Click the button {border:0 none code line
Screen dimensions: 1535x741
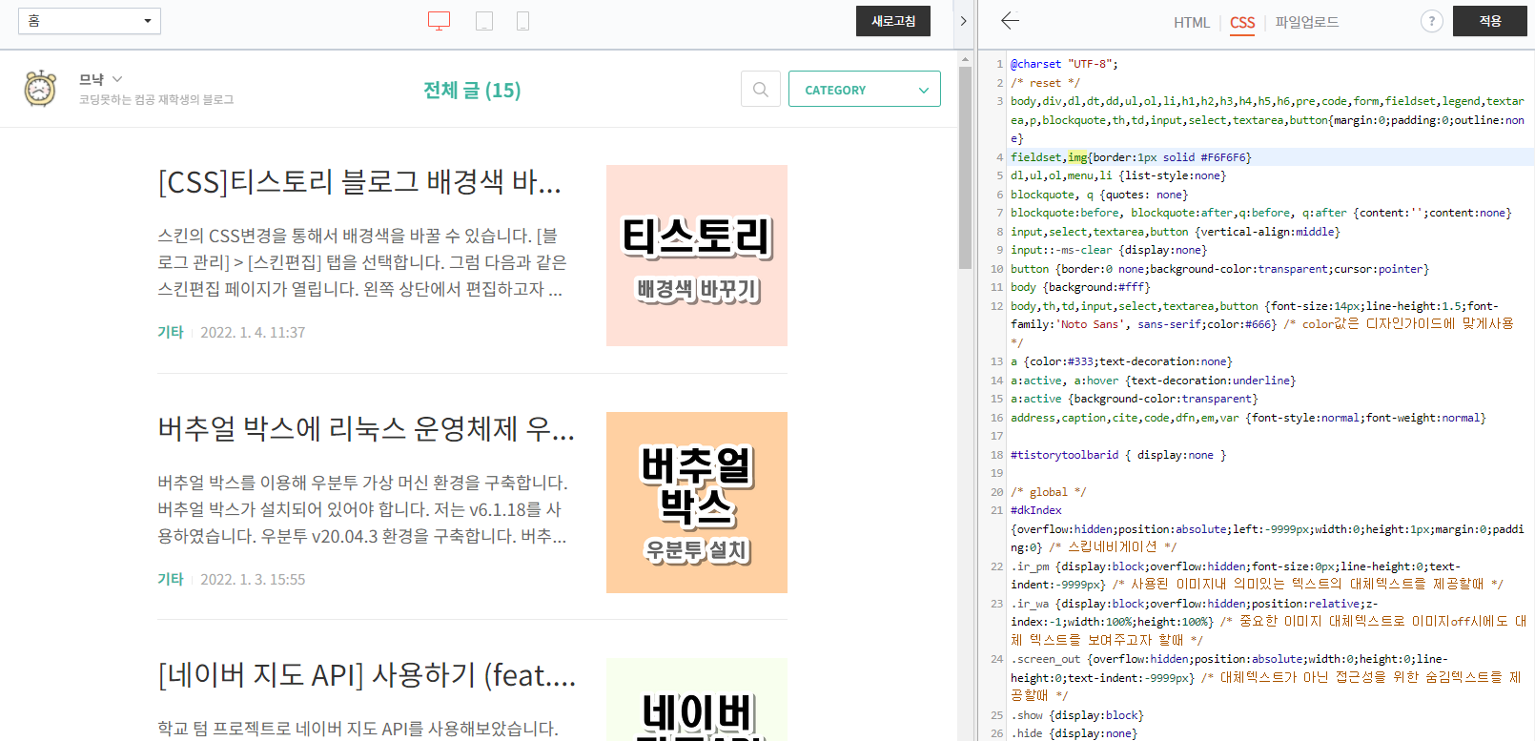tap(1219, 269)
